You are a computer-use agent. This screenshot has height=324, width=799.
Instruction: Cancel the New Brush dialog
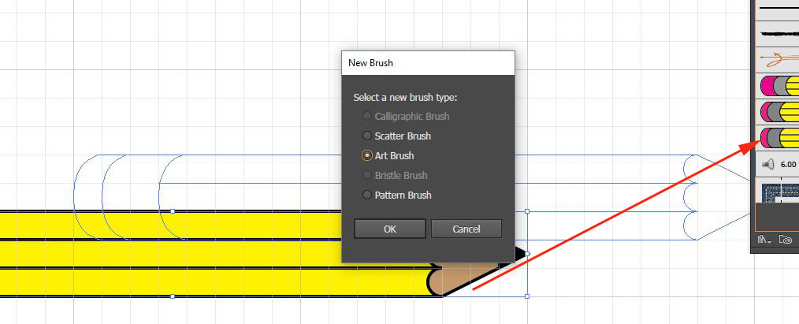click(x=466, y=229)
